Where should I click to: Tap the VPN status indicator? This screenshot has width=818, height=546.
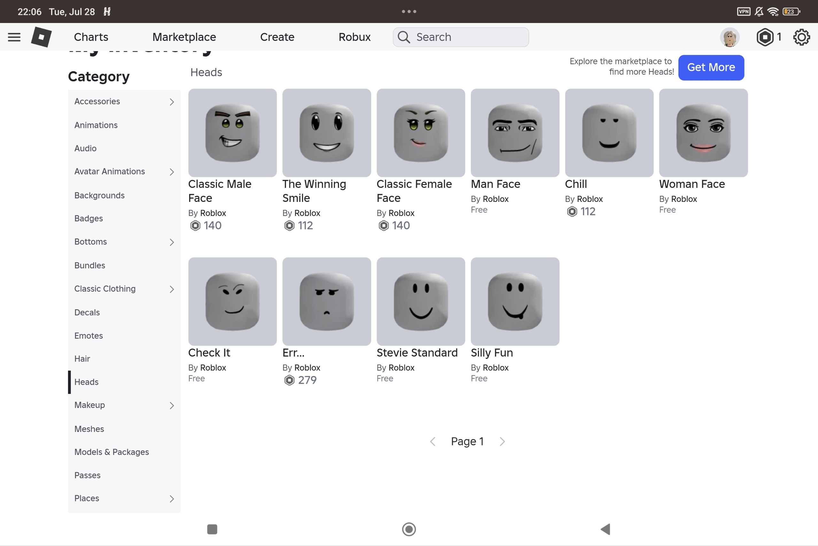(x=744, y=12)
